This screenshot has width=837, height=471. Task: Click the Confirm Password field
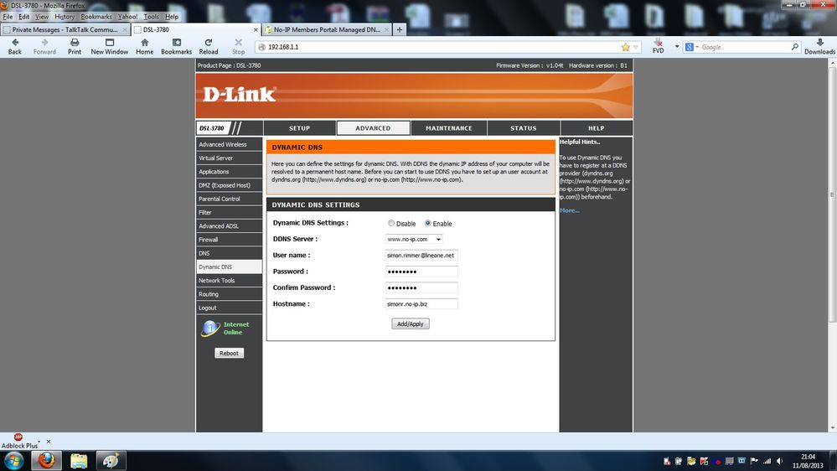(x=421, y=287)
